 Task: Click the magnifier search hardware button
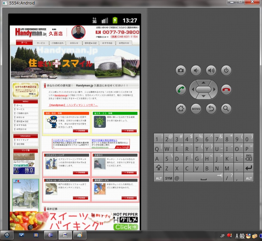[226, 109]
